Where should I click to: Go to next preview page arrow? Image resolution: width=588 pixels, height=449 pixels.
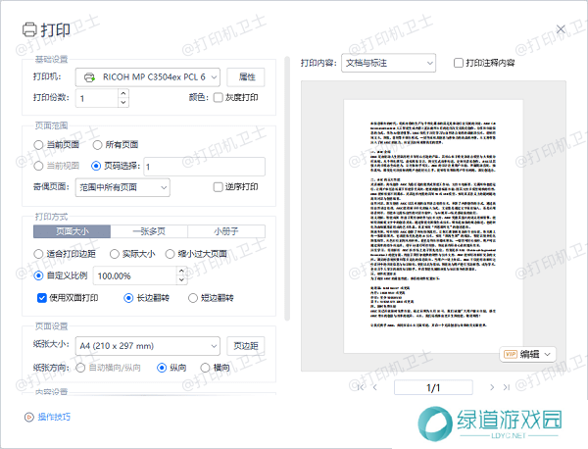tap(492, 387)
